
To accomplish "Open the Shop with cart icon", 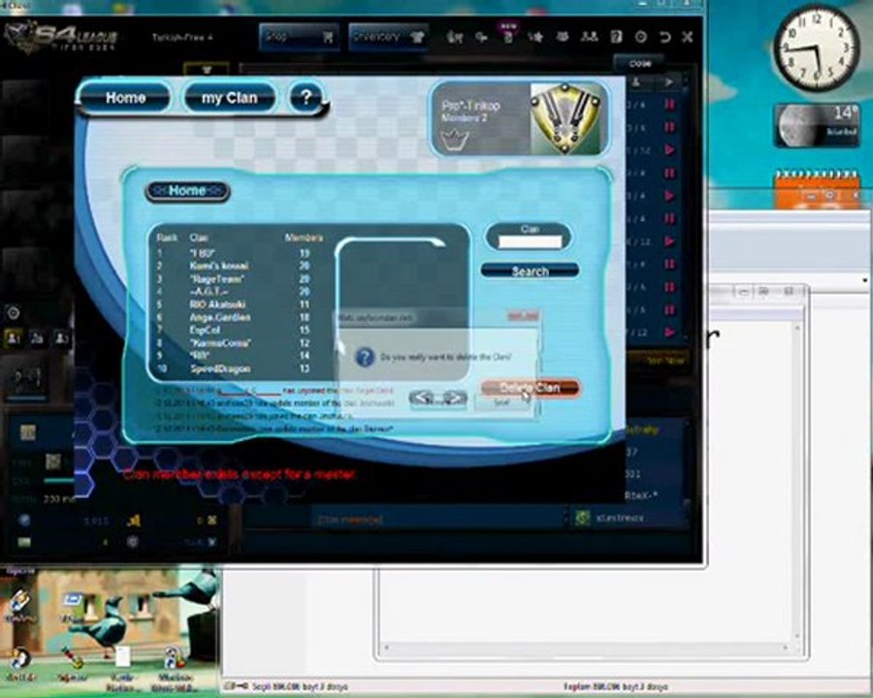I will [299, 37].
